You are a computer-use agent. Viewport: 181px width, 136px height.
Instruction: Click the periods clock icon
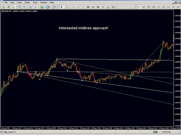(x=47, y=7)
